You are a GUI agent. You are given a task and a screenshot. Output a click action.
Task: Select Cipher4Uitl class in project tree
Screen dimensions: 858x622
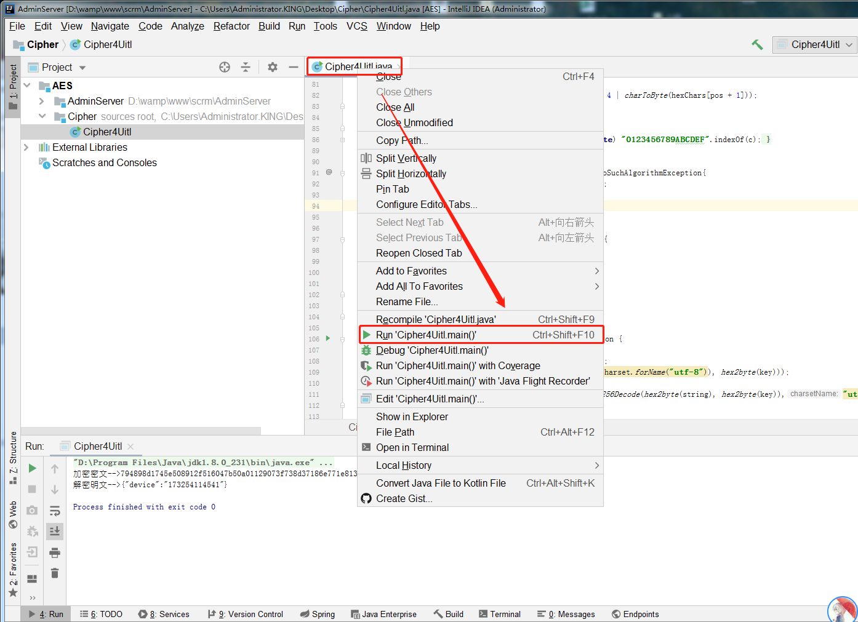point(107,132)
